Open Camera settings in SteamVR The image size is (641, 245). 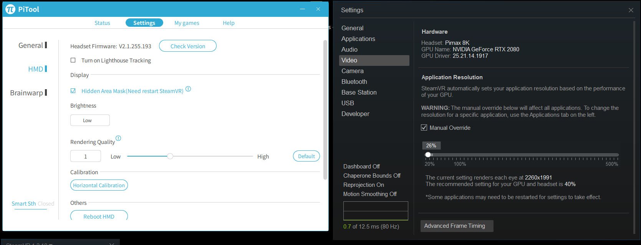click(x=352, y=71)
